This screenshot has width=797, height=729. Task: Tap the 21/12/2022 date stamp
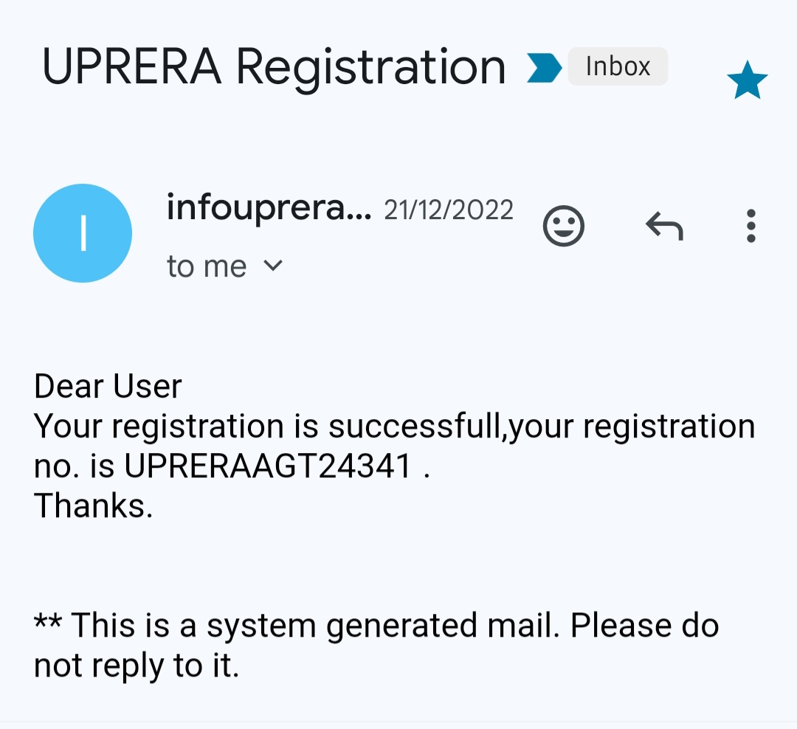(x=449, y=210)
